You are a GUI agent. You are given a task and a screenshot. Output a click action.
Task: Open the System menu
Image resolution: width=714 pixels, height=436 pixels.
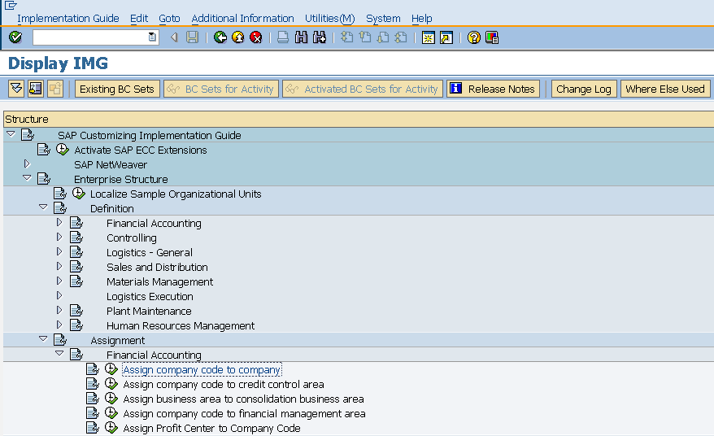pos(383,18)
